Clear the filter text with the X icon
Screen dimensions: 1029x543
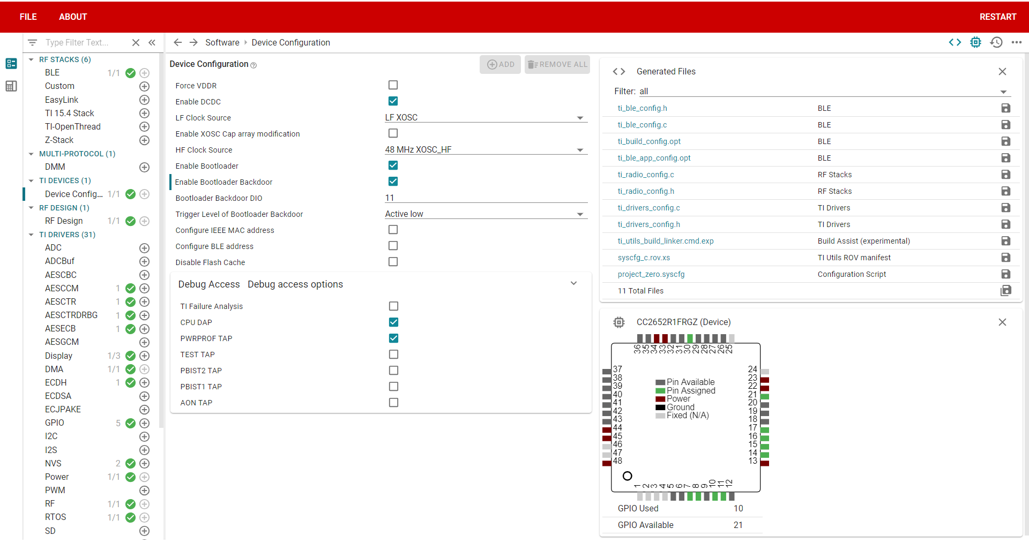136,42
